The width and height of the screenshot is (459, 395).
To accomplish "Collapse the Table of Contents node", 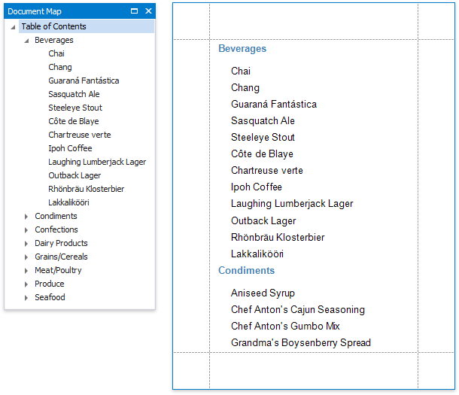I will (x=14, y=27).
